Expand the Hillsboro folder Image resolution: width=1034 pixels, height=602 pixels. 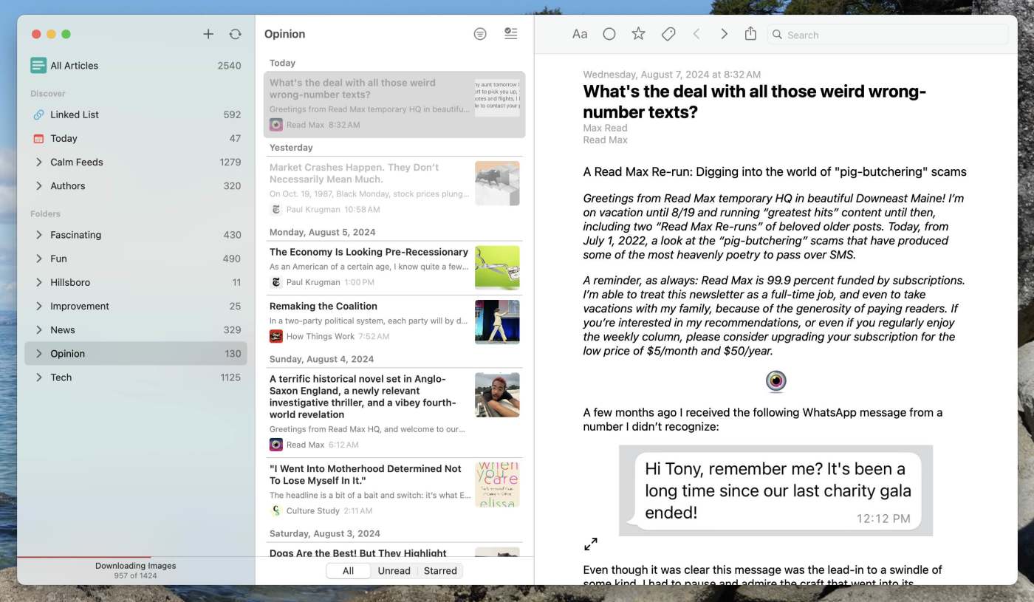pyautogui.click(x=38, y=282)
